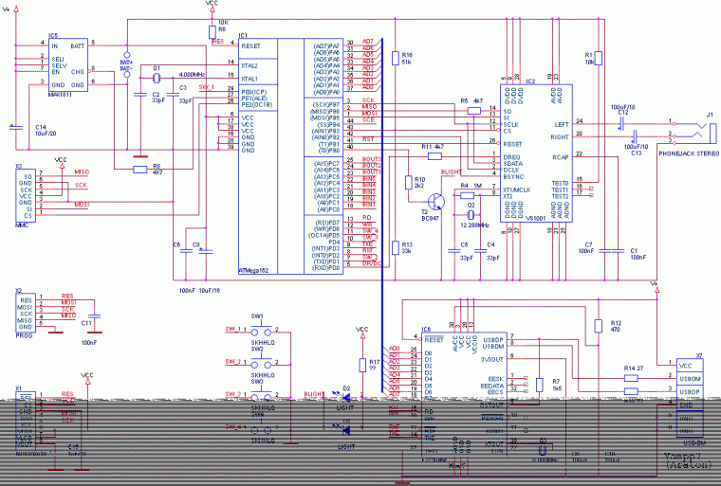The image size is (721, 486).
Task: Select the SW2 pushbutton switch symbol
Action: pos(260,363)
